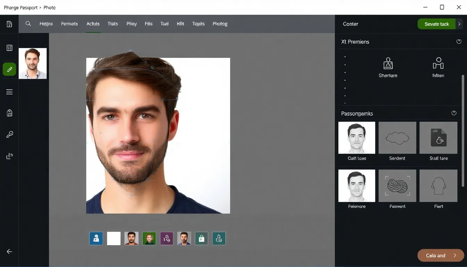Screen dimensions: 467x267
Task: Open the export icon in the left sidebar
Action: pyautogui.click(x=9, y=156)
